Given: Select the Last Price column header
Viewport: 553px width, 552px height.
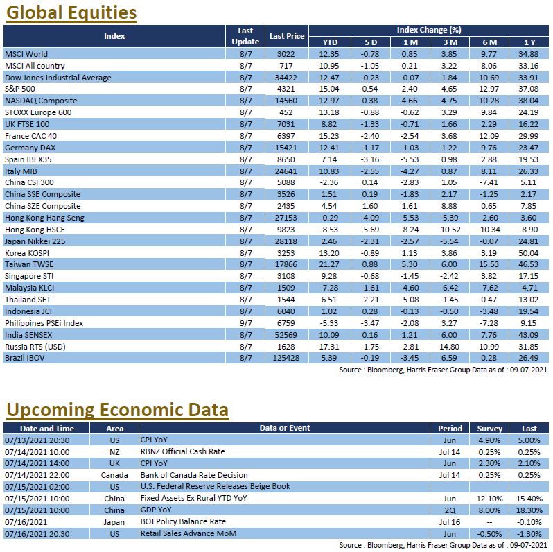Looking at the screenshot, I should point(287,36).
